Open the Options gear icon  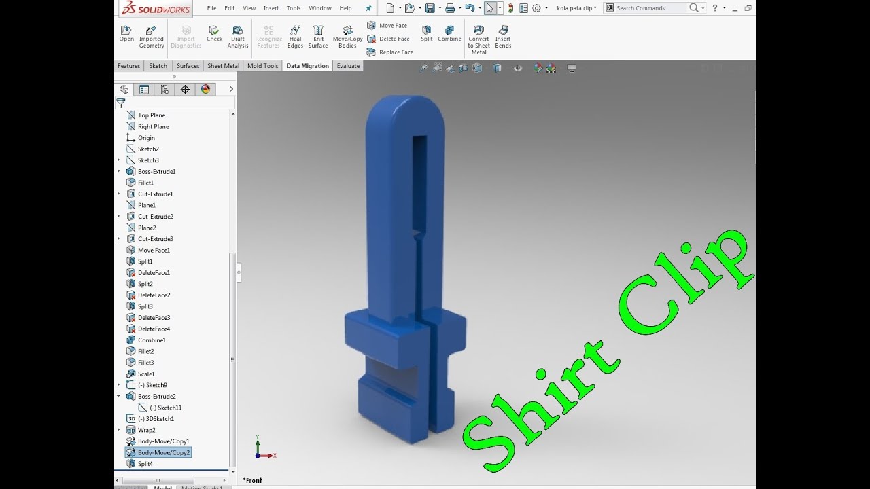(536, 8)
